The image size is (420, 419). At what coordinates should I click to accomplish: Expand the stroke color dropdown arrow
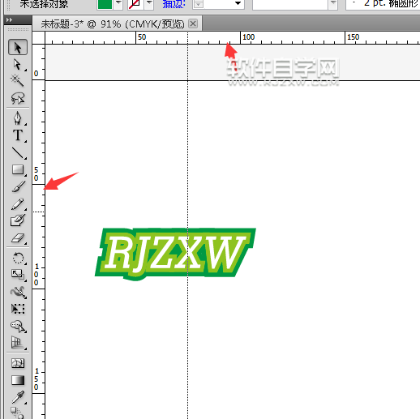pos(149,4)
